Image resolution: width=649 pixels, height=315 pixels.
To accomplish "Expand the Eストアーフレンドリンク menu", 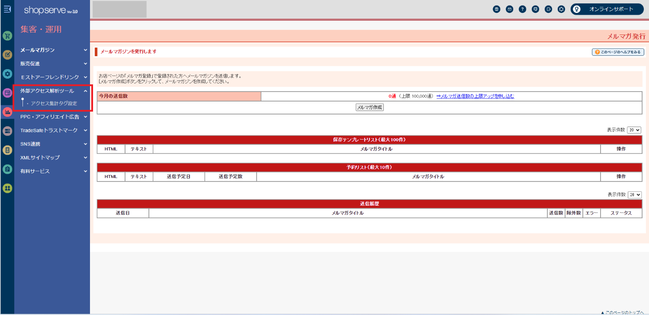I will (54, 77).
